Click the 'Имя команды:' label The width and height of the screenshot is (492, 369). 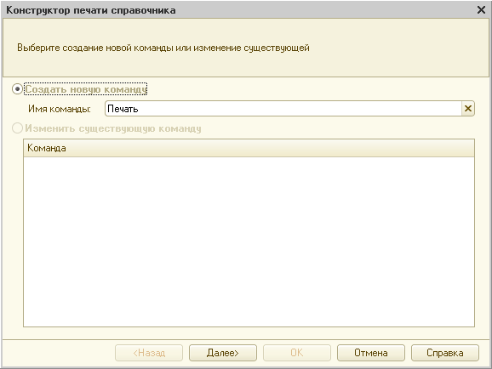pos(60,109)
